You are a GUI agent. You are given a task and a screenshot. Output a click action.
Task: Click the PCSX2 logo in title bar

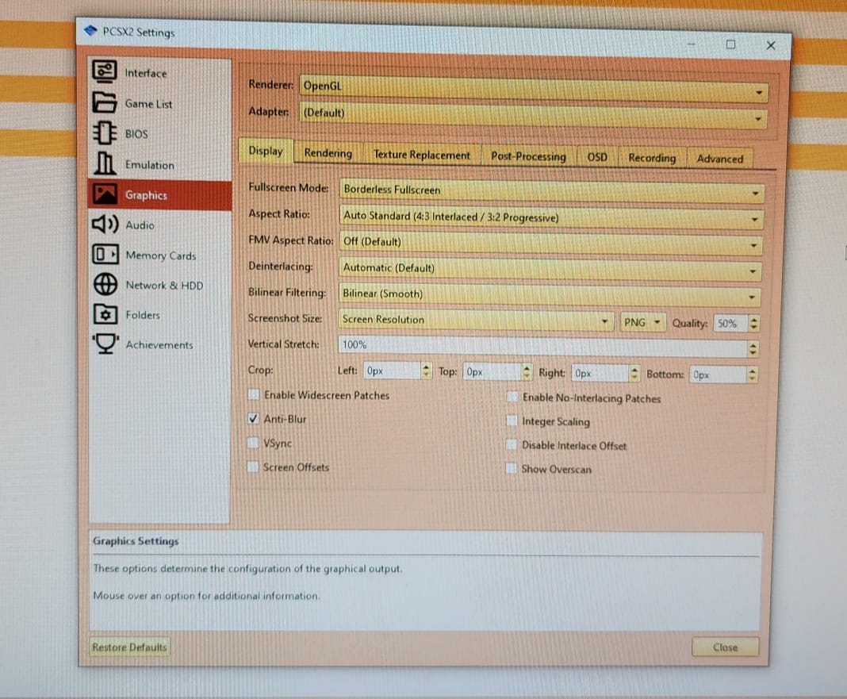[90, 30]
